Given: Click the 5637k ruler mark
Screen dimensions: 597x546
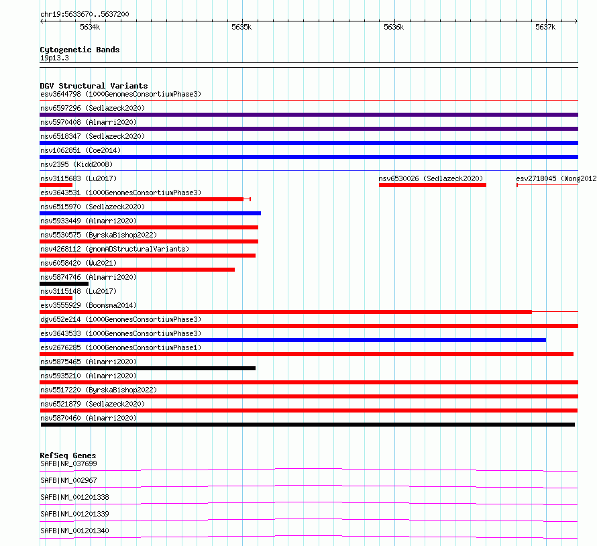Looking at the screenshot, I should (x=545, y=27).
